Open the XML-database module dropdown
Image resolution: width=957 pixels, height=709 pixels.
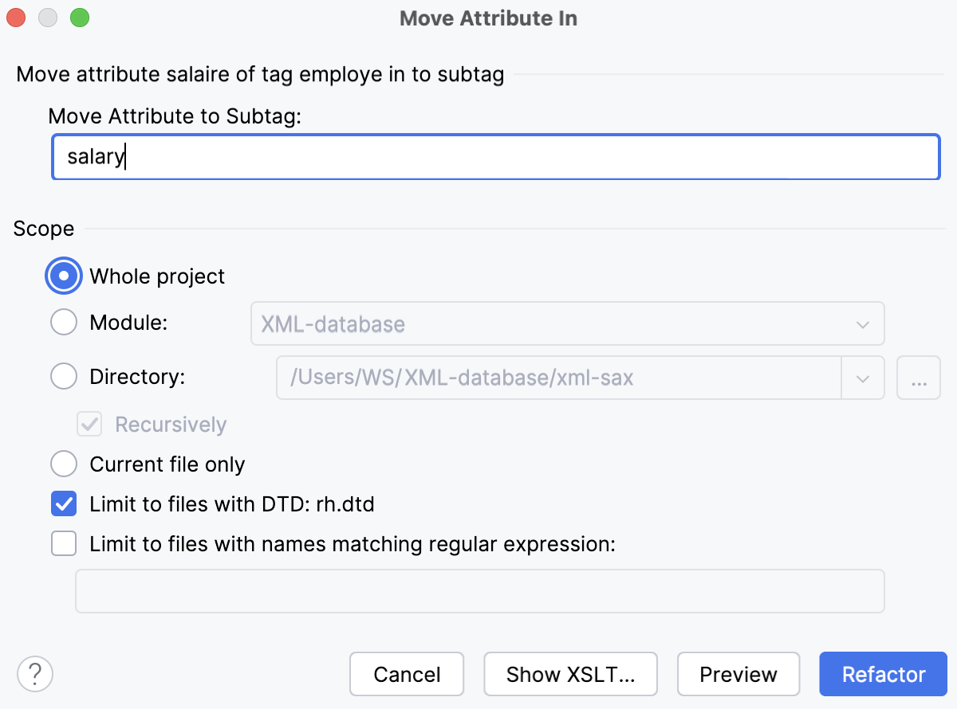pos(861,323)
